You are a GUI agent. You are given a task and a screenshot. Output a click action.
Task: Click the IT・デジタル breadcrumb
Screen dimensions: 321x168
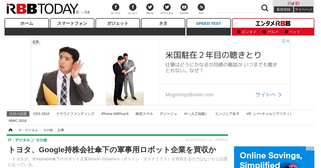[x=28, y=130]
